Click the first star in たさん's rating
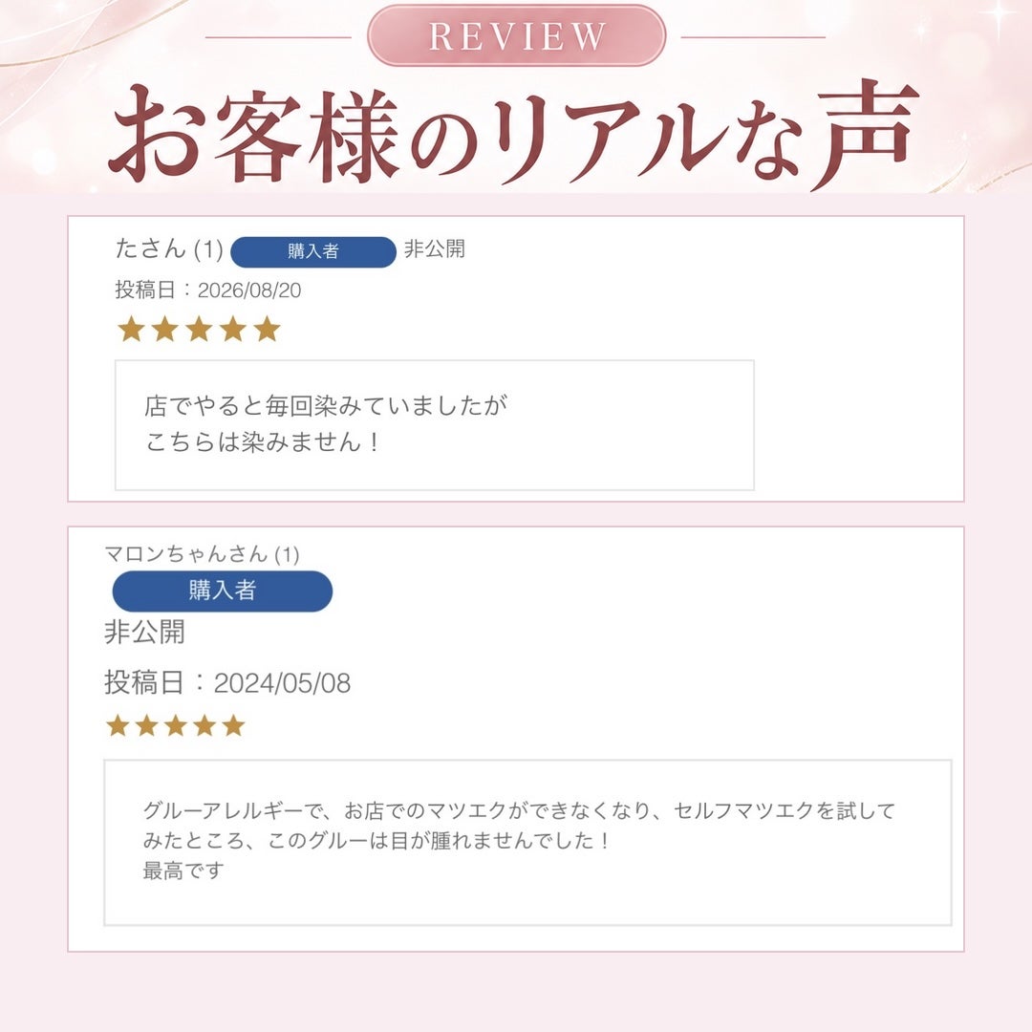Viewport: 1032px width, 1032px height. click(131, 329)
